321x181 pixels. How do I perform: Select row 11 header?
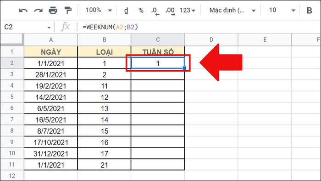pos(12,164)
